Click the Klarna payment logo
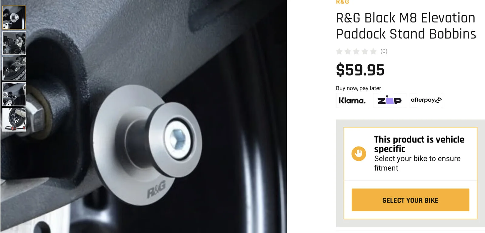 pos(352,100)
